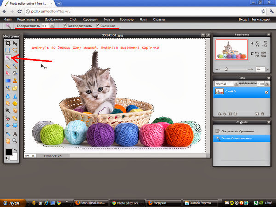Click the Navigator zoom slider handle
This screenshot has height=207, width=276.
click(x=226, y=69)
